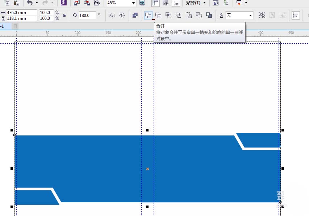Viewport: 309px width, 216px height.
Task: Click the Publish to PDF icon
Action: click(x=97, y=3)
